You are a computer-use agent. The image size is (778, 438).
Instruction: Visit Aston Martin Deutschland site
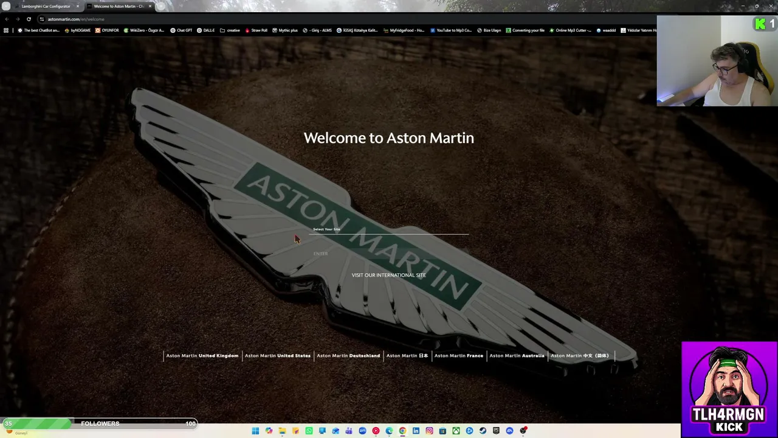pyautogui.click(x=348, y=356)
